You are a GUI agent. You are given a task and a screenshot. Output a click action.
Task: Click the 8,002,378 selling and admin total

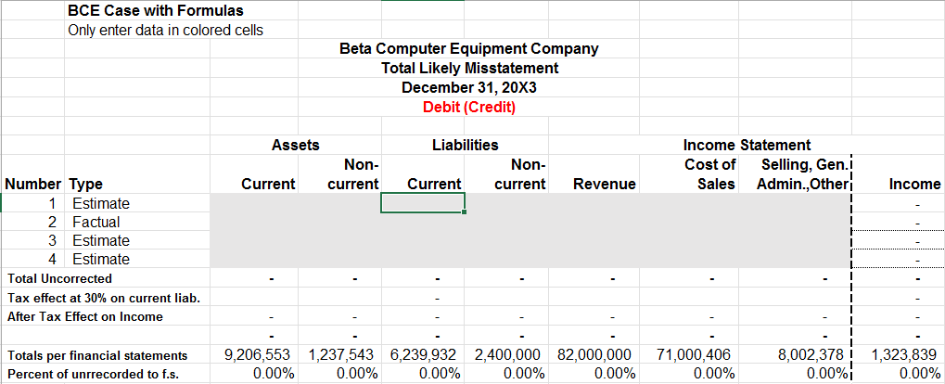[811, 354]
